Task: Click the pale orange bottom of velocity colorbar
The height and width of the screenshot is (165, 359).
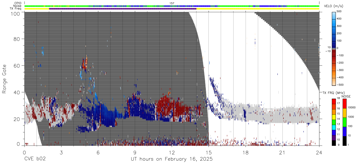Action: click(334, 82)
